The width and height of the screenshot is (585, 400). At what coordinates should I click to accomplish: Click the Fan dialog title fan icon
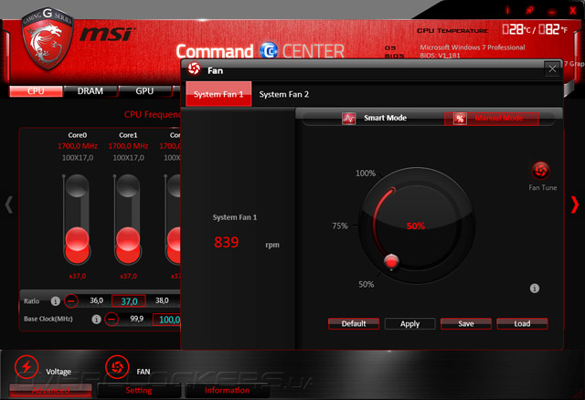pyautogui.click(x=194, y=69)
